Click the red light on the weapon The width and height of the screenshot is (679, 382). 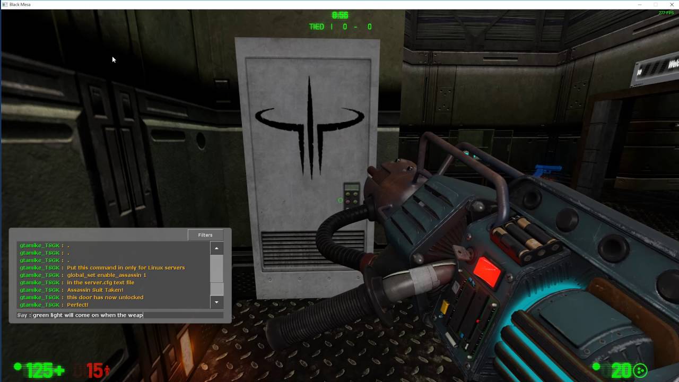coord(487,271)
